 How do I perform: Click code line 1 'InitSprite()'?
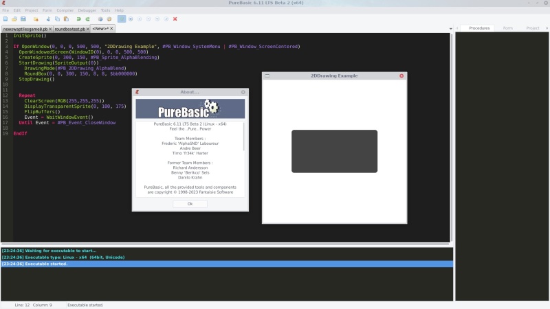(x=30, y=36)
